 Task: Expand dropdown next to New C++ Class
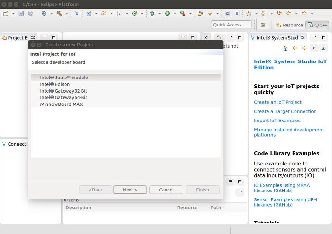click(142, 14)
